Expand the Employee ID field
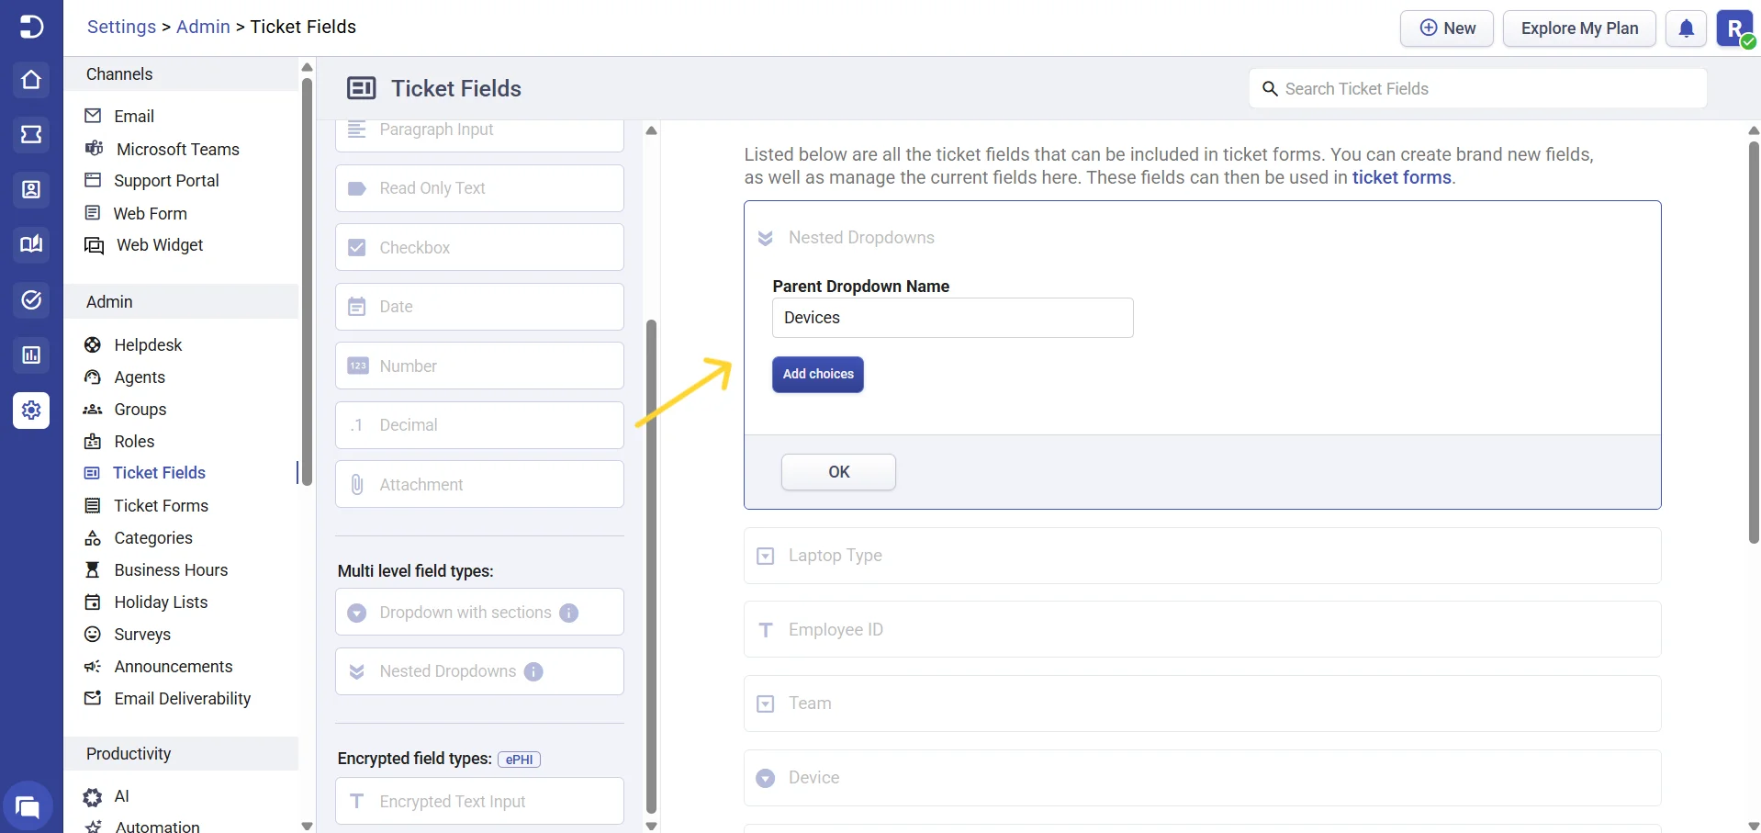 click(1203, 629)
